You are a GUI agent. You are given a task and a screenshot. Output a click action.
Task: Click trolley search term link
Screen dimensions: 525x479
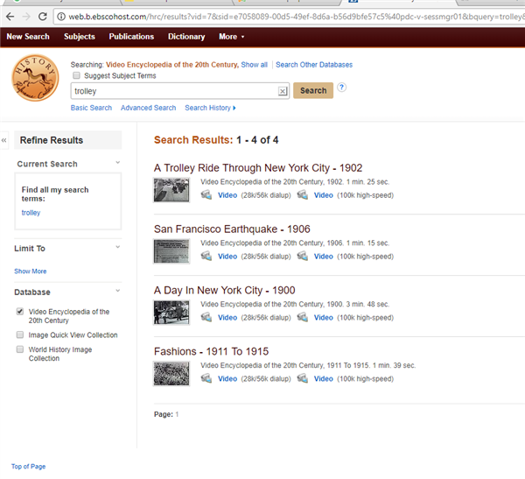(31, 213)
